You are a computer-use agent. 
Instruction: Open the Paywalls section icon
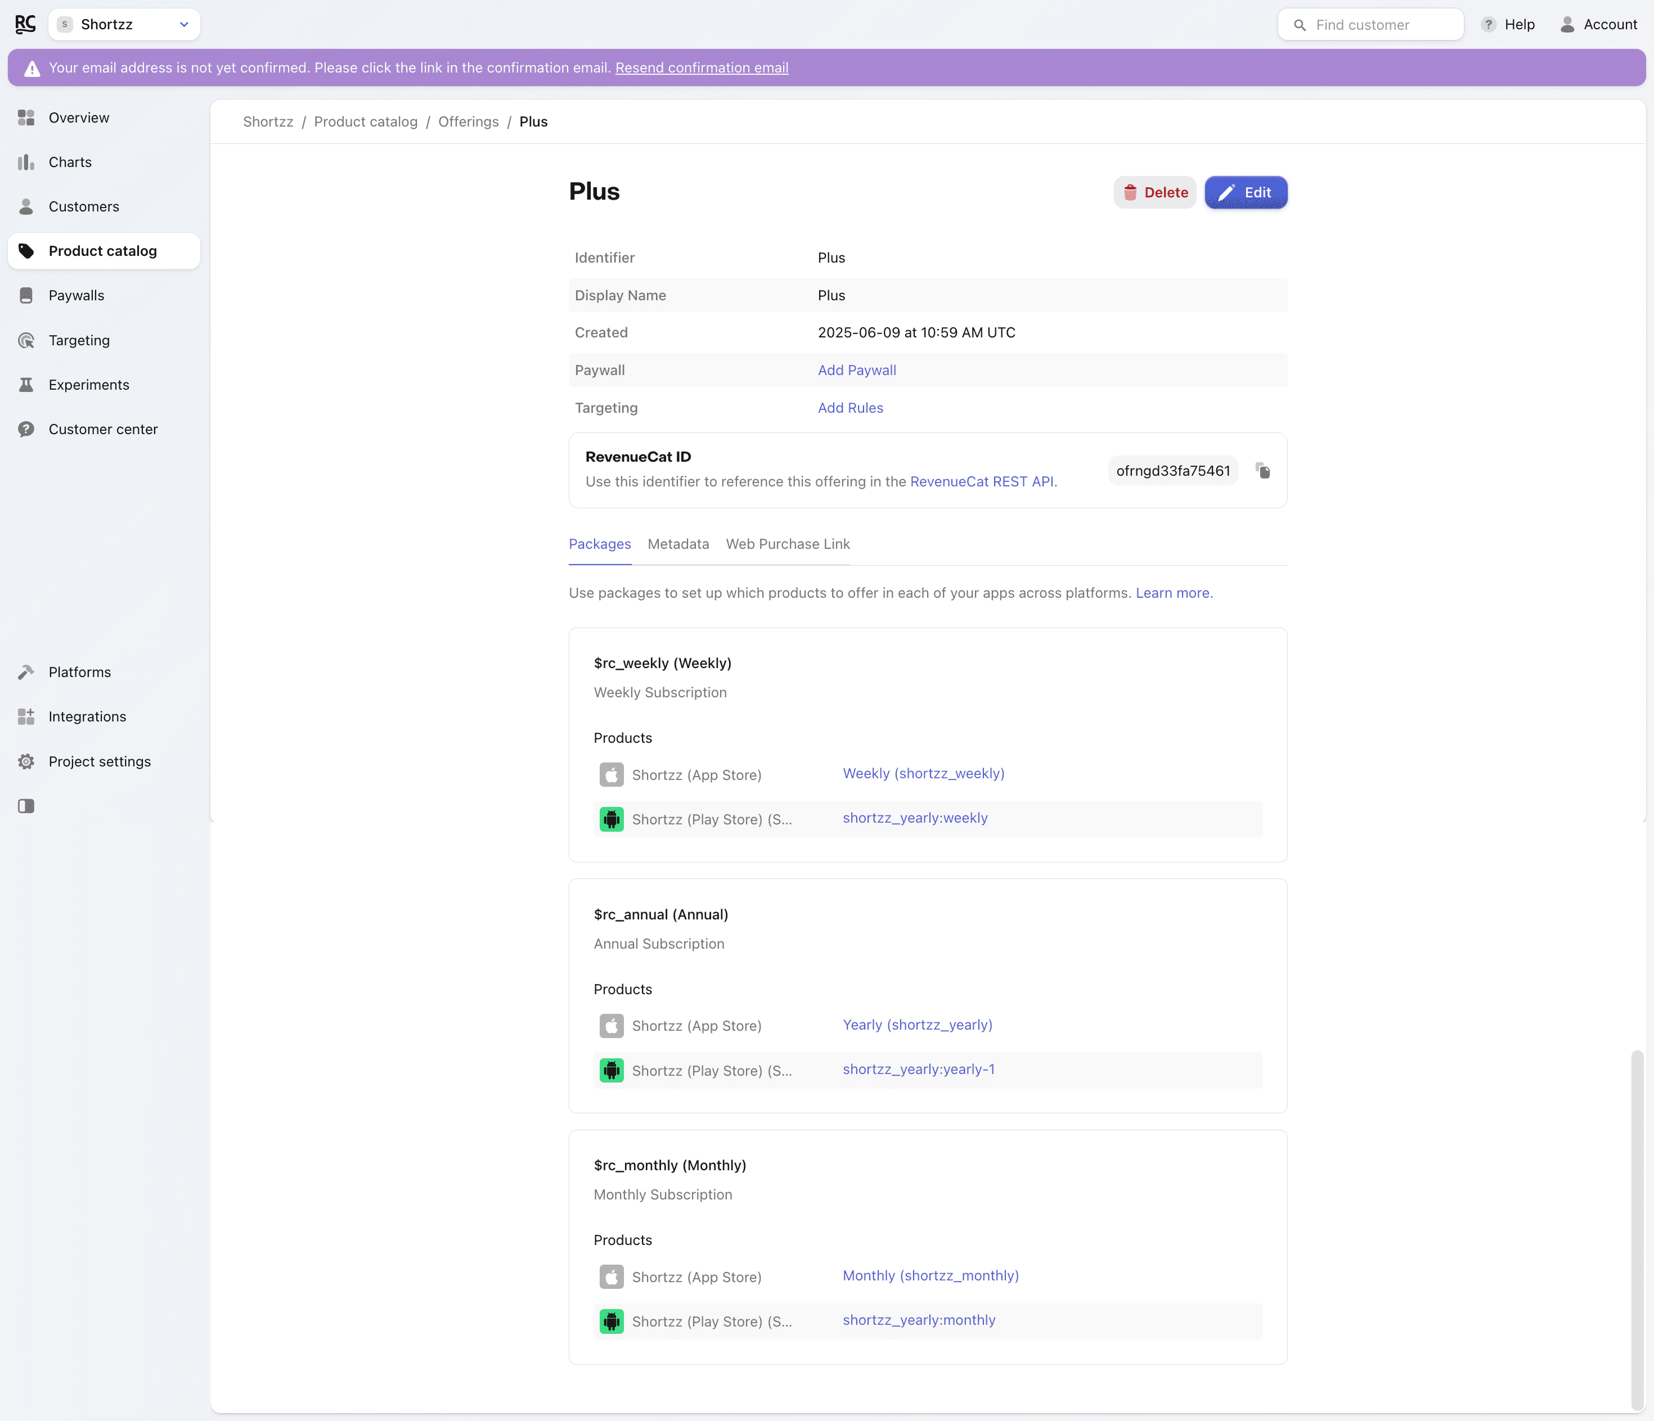point(26,295)
